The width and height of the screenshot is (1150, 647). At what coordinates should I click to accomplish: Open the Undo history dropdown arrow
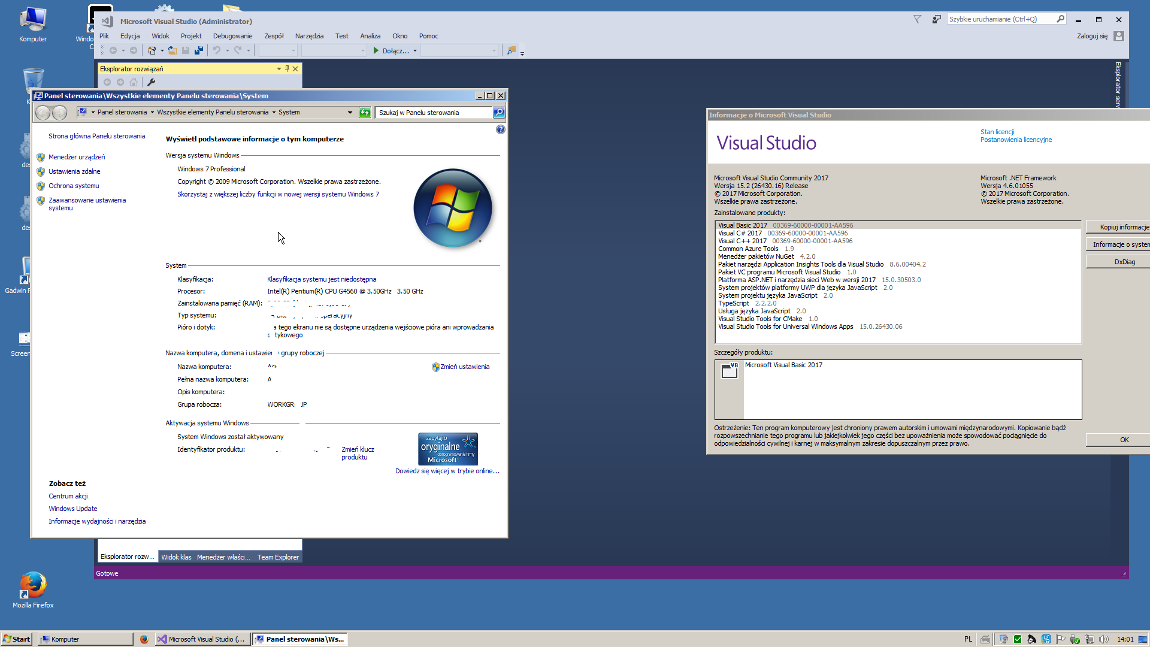click(228, 51)
